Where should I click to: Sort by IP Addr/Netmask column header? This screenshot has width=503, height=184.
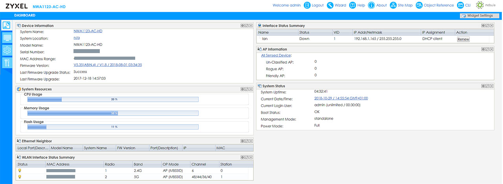coord(386,32)
